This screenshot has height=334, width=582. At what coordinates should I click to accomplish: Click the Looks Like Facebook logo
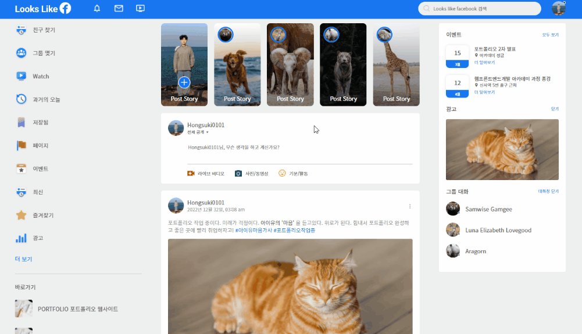tap(42, 9)
